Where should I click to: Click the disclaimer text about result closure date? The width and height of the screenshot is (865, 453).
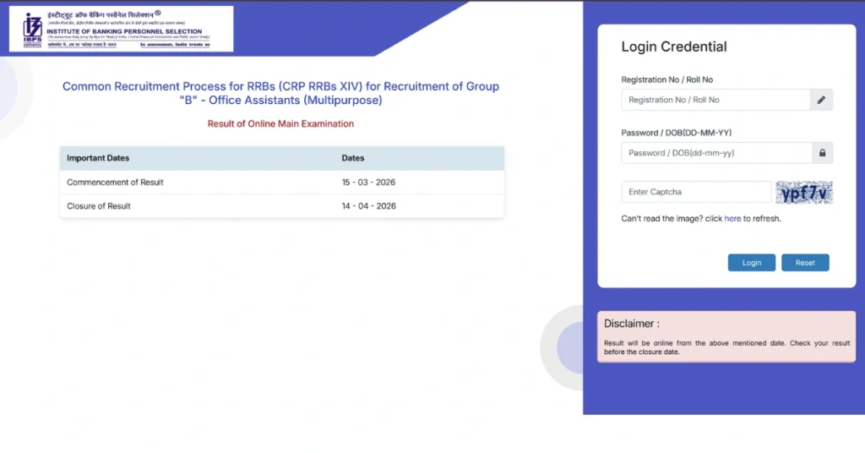tap(726, 347)
